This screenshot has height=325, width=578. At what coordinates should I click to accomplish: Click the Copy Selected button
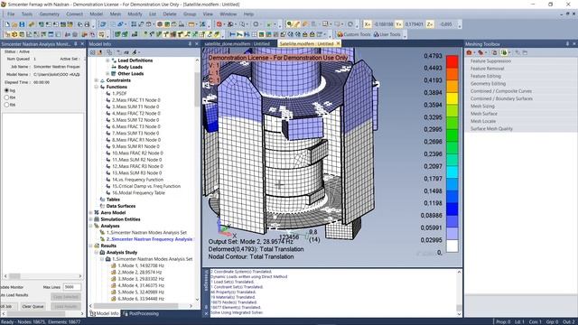(66, 297)
